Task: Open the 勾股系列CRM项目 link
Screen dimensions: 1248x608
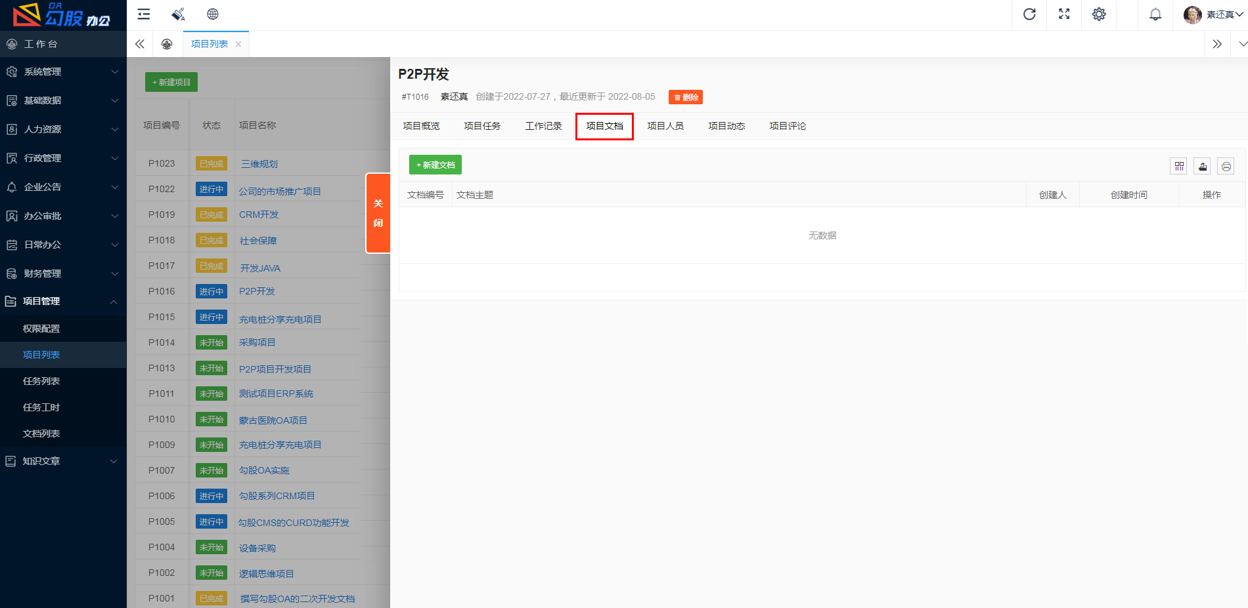Action: coord(277,496)
